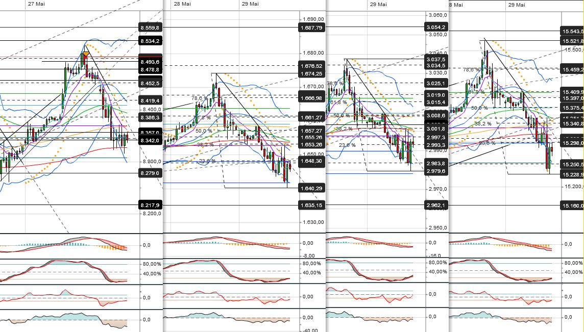
Task: Click the 1.630,00 axis value
Action: (x=313, y=222)
